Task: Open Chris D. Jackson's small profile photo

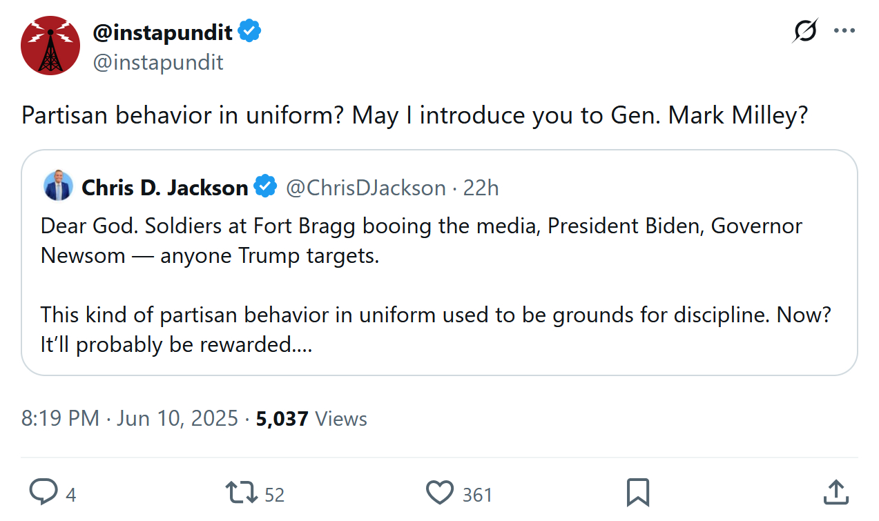Action: point(58,186)
